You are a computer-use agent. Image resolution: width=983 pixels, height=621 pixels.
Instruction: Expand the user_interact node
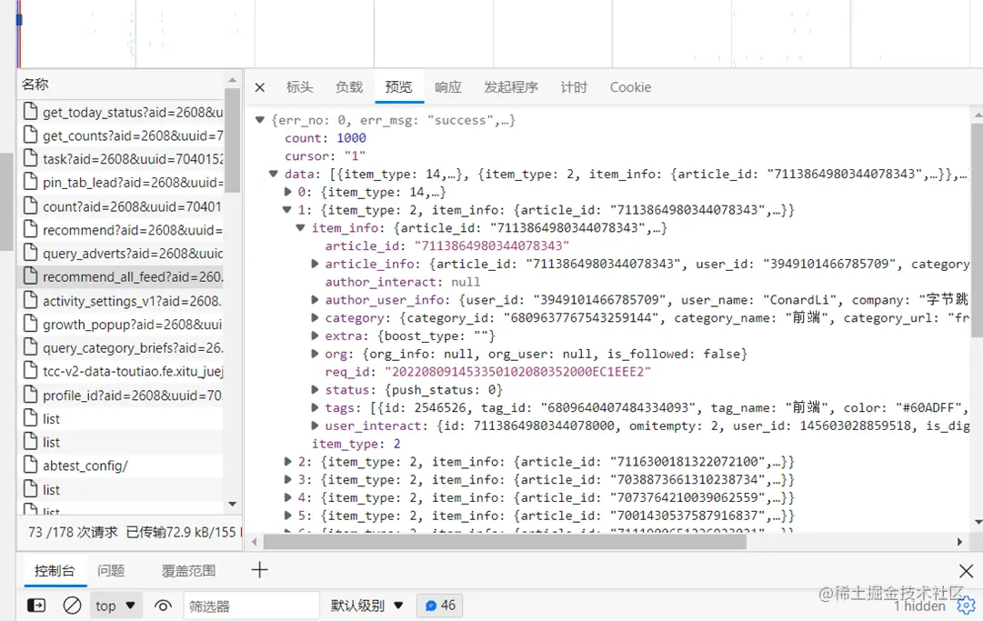(x=315, y=426)
